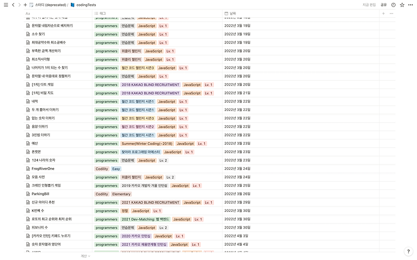Go forward with the right arrow
Screen dimensions: 417x260
pyautogui.click(x=19, y=5)
